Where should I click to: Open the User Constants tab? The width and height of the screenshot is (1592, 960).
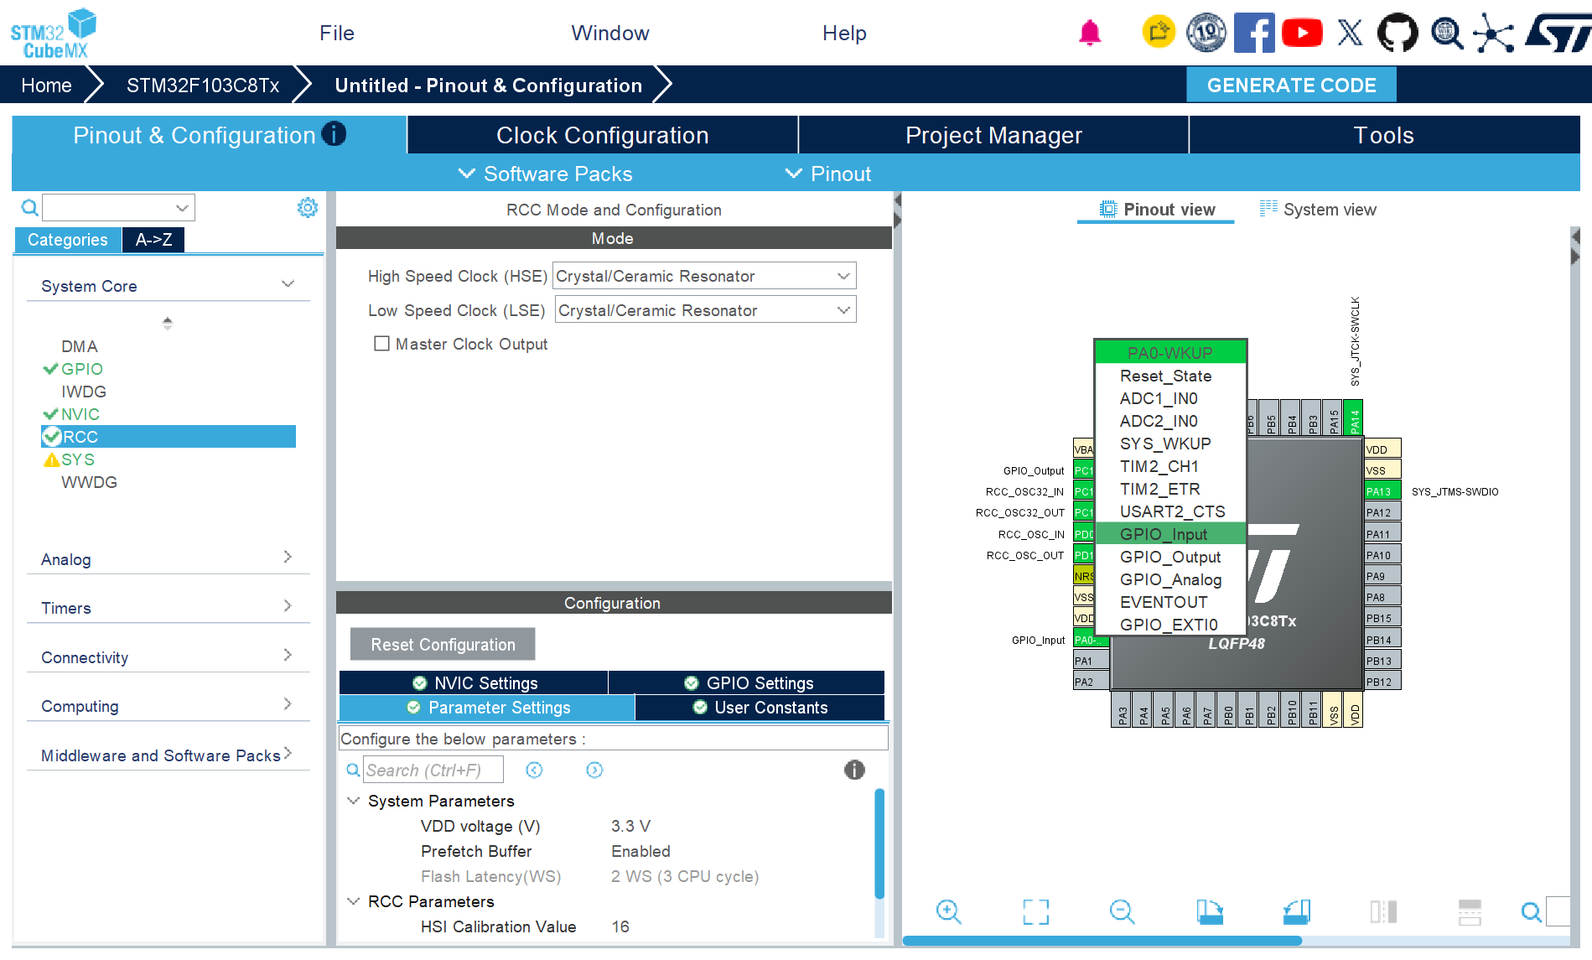pos(760,708)
